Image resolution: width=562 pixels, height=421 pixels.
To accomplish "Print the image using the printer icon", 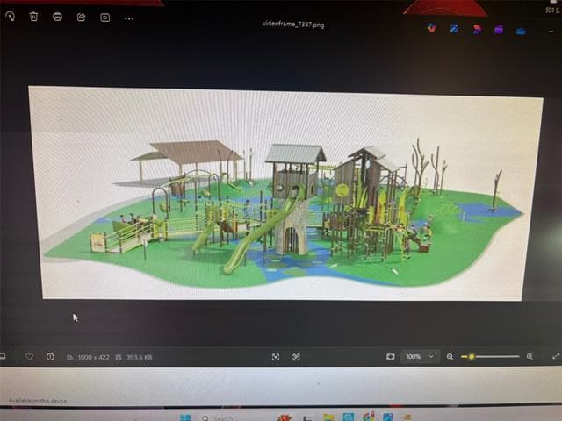I will point(57,17).
